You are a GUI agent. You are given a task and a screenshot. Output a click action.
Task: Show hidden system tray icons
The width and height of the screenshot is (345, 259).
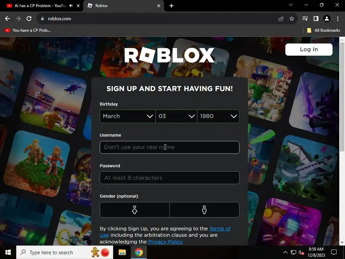(285, 252)
